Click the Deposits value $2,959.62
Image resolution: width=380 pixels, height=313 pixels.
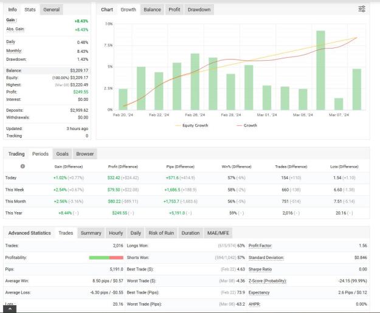(x=79, y=110)
